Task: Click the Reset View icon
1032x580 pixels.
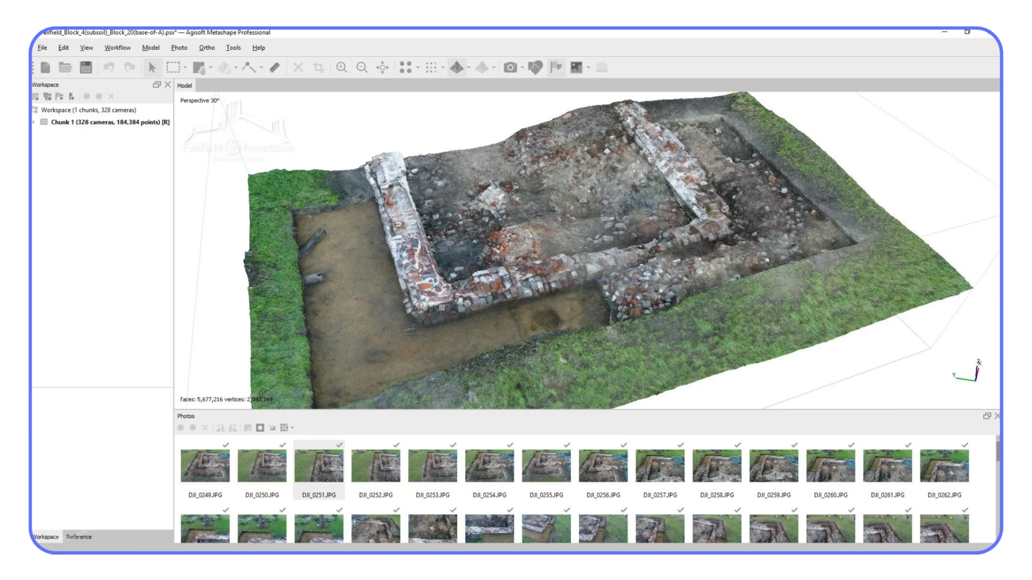Action: click(x=382, y=67)
